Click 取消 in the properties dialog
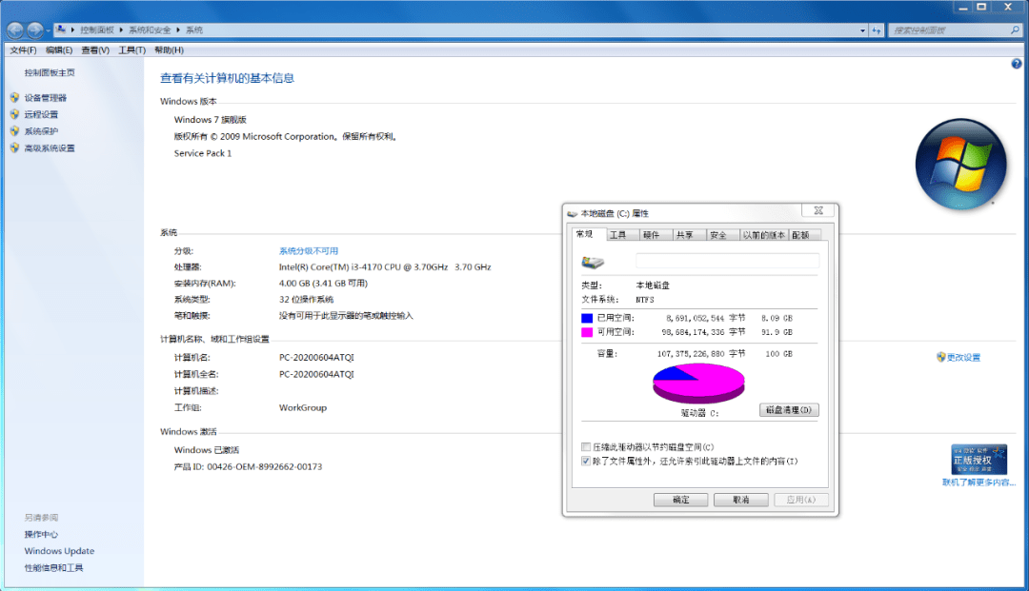This screenshot has height=591, width=1029. (741, 500)
